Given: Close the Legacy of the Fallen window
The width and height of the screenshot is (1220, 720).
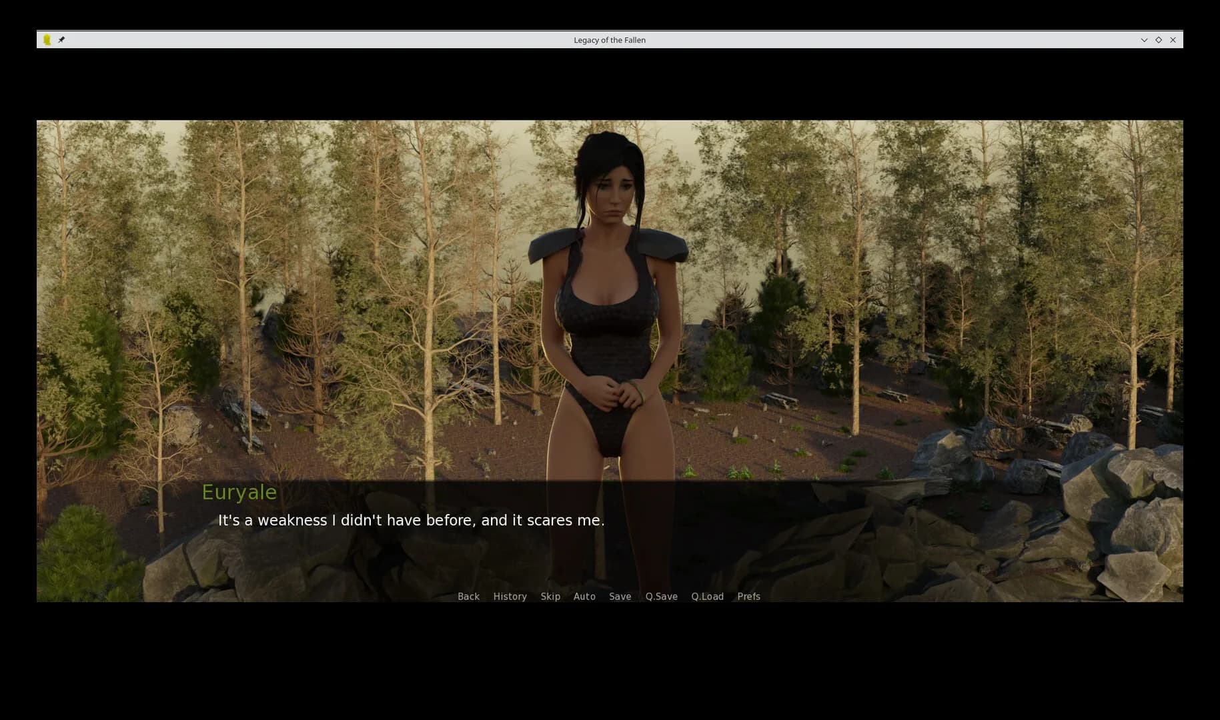Looking at the screenshot, I should click(1173, 40).
